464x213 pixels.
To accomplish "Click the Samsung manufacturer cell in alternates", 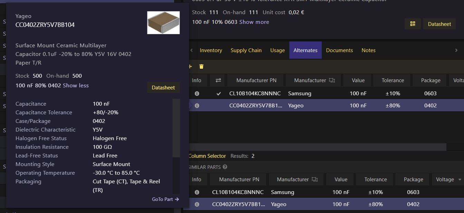I will (x=300, y=94).
